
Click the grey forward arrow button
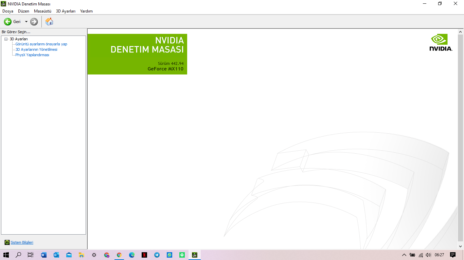point(34,22)
